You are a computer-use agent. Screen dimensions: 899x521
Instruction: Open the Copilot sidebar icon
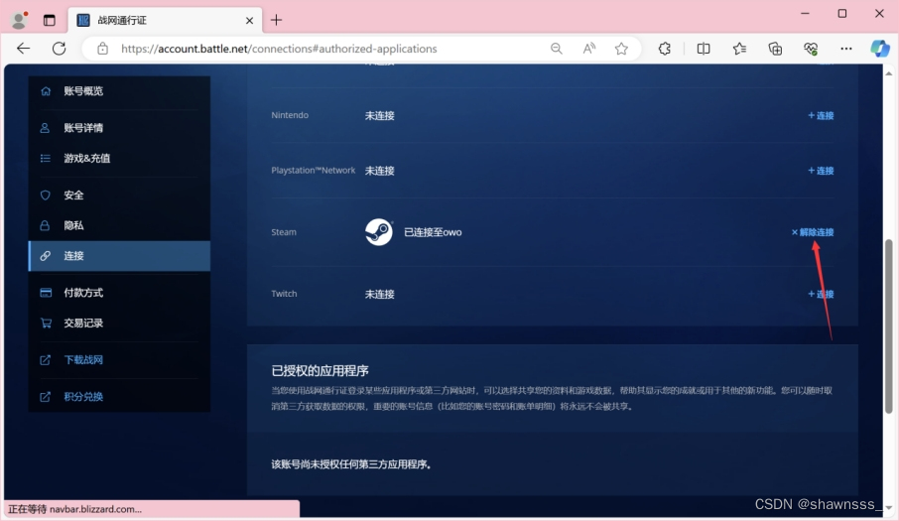pos(880,49)
